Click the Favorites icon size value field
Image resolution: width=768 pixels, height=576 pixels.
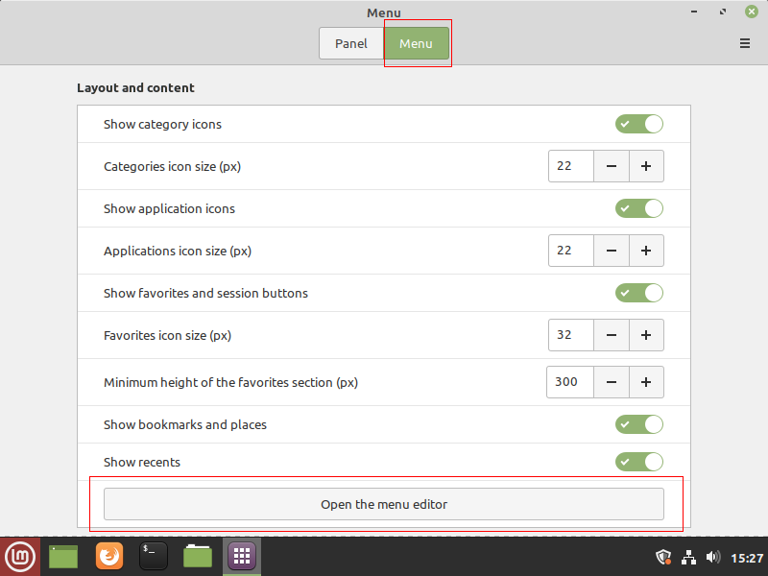(x=571, y=335)
